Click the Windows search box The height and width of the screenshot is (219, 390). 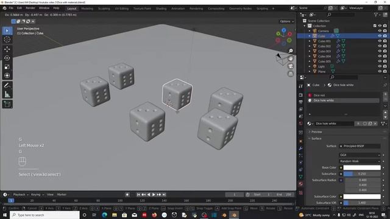(x=44, y=215)
